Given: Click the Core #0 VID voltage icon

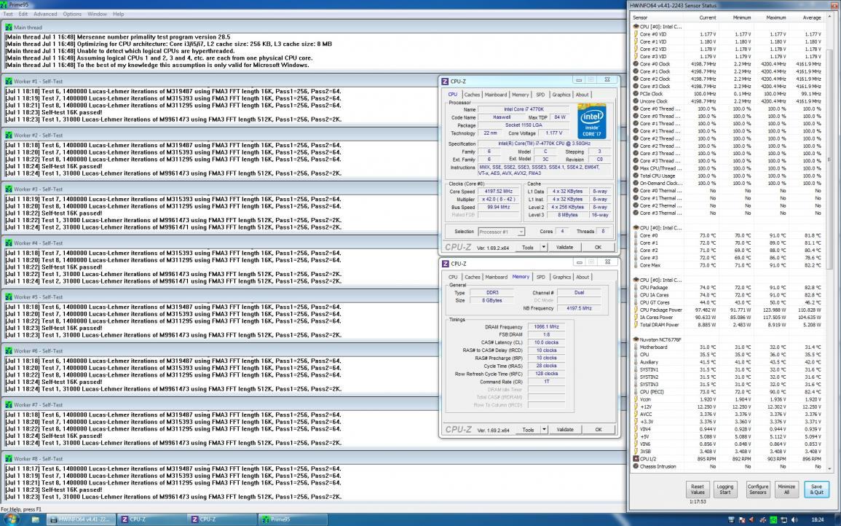Looking at the screenshot, I should pos(635,34).
